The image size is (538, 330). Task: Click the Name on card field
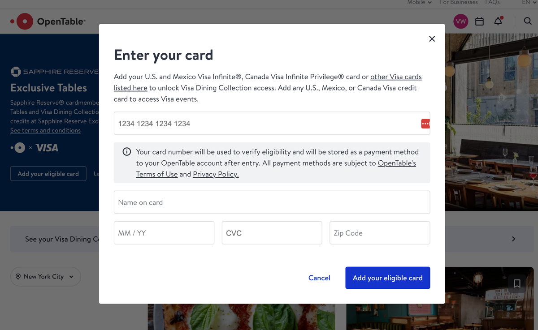coord(272,202)
